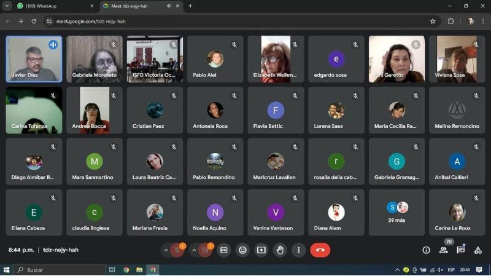Open more options three-dot menu

[298, 250]
